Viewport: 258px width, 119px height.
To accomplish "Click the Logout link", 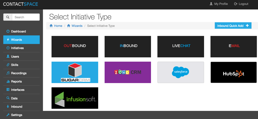I will (x=241, y=4).
